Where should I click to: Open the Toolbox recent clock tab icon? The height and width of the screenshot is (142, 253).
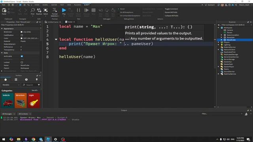tap(26, 80)
